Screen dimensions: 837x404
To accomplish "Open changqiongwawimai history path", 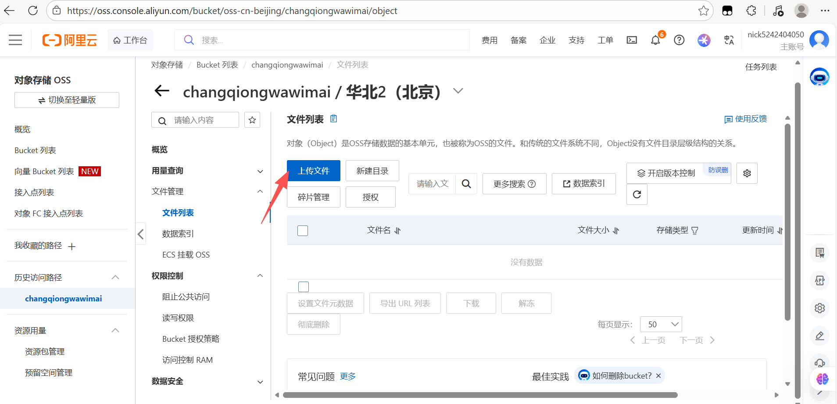I will click(x=64, y=298).
